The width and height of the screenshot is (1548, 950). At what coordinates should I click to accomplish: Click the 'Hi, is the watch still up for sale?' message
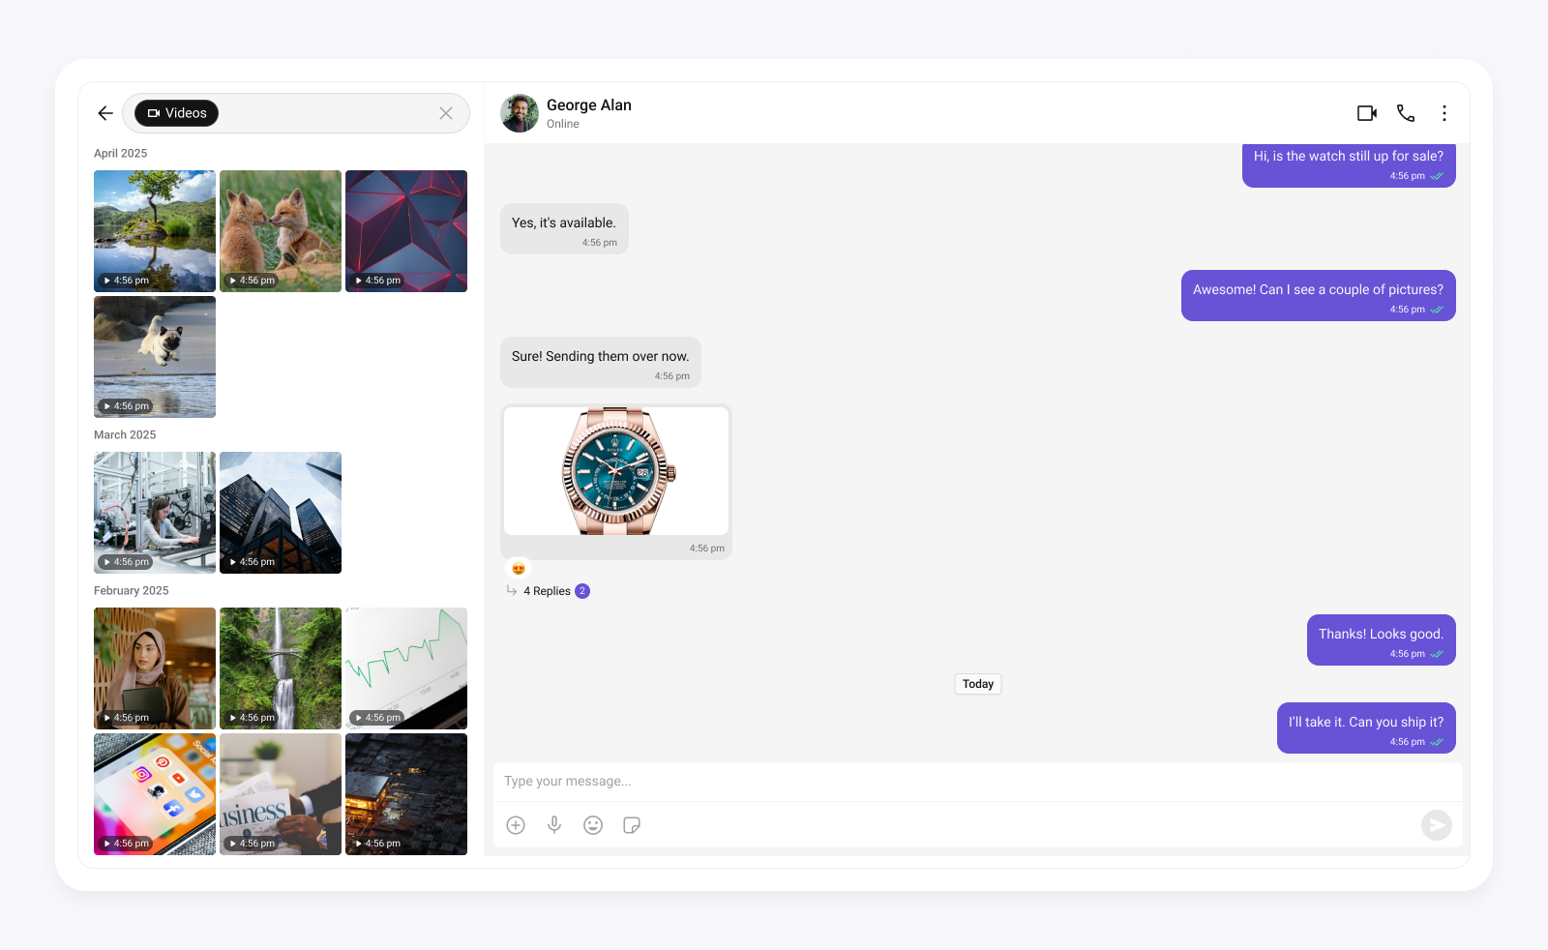[1349, 164]
